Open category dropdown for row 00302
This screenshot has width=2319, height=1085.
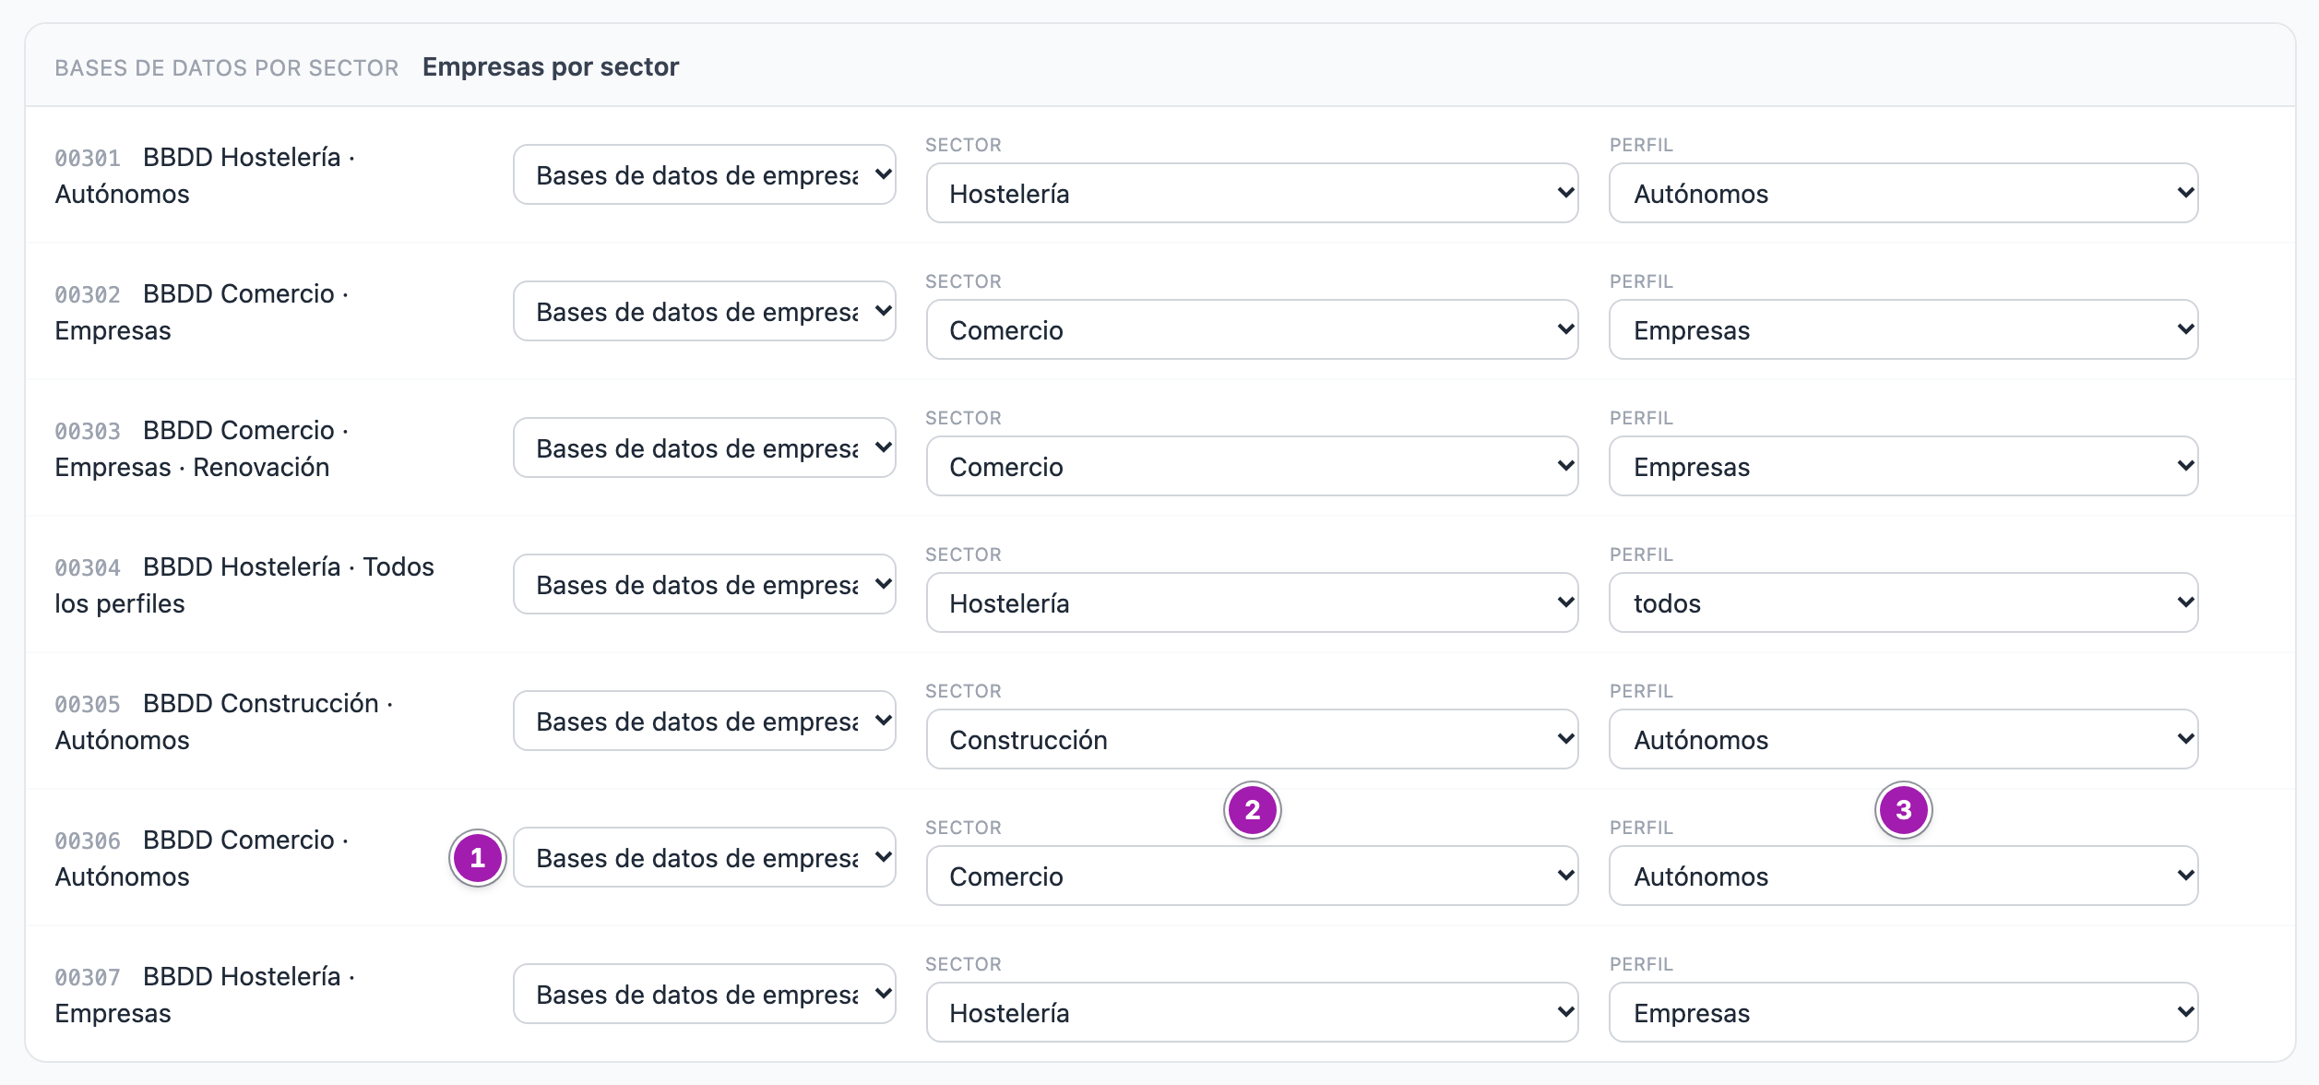705,311
